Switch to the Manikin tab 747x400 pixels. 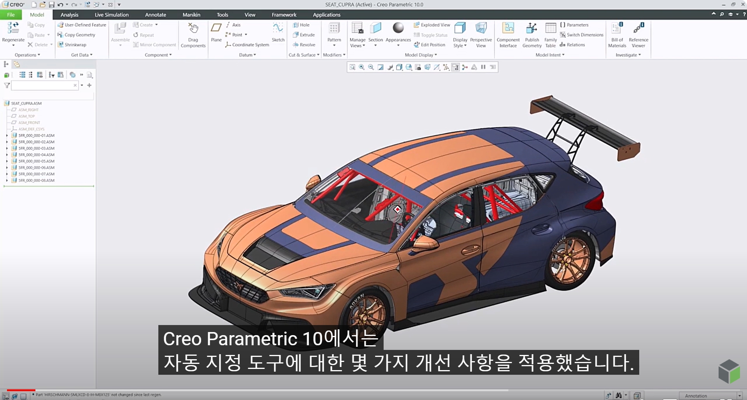click(x=191, y=15)
